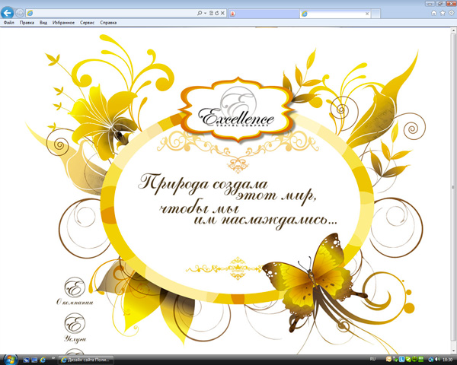457x365 pixels.
Task: Expand the quick launch chevron
Action: 53,358
